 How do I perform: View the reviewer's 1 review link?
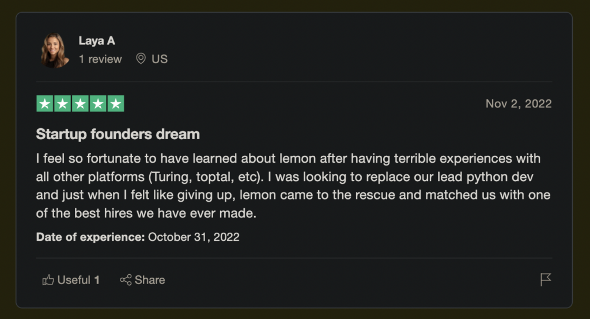coord(100,59)
